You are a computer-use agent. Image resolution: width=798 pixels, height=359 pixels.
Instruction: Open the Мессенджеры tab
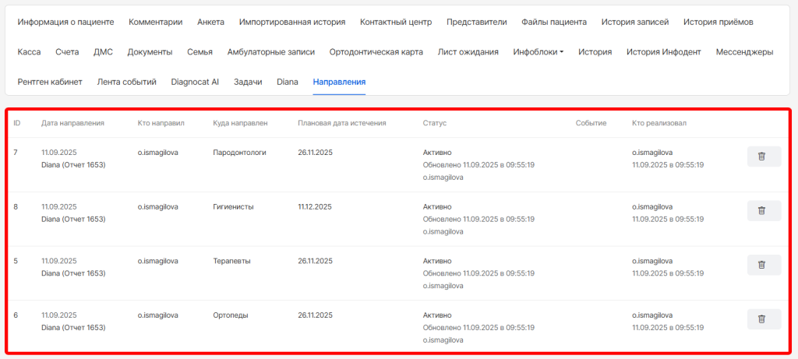coord(744,52)
